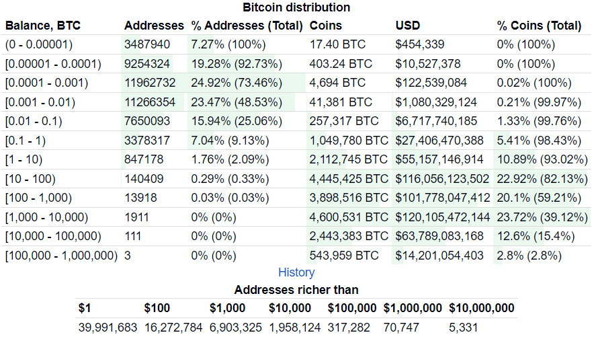596x339 pixels.
Task: Click the Balance, BTC column header
Action: tap(43, 26)
